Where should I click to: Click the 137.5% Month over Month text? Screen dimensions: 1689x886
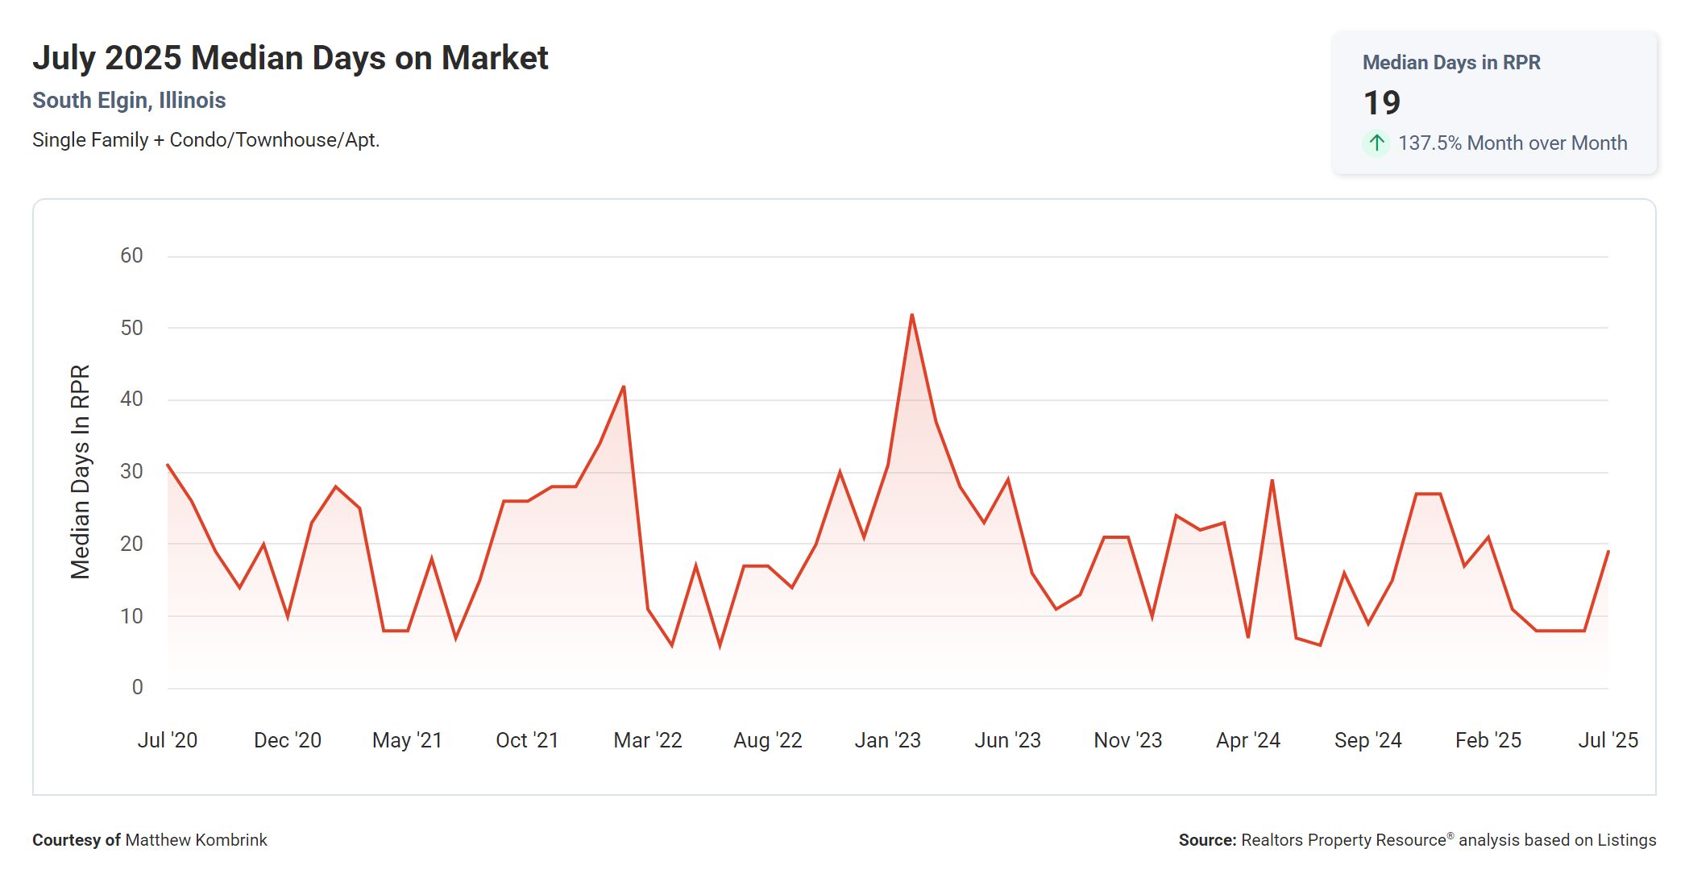click(1512, 143)
